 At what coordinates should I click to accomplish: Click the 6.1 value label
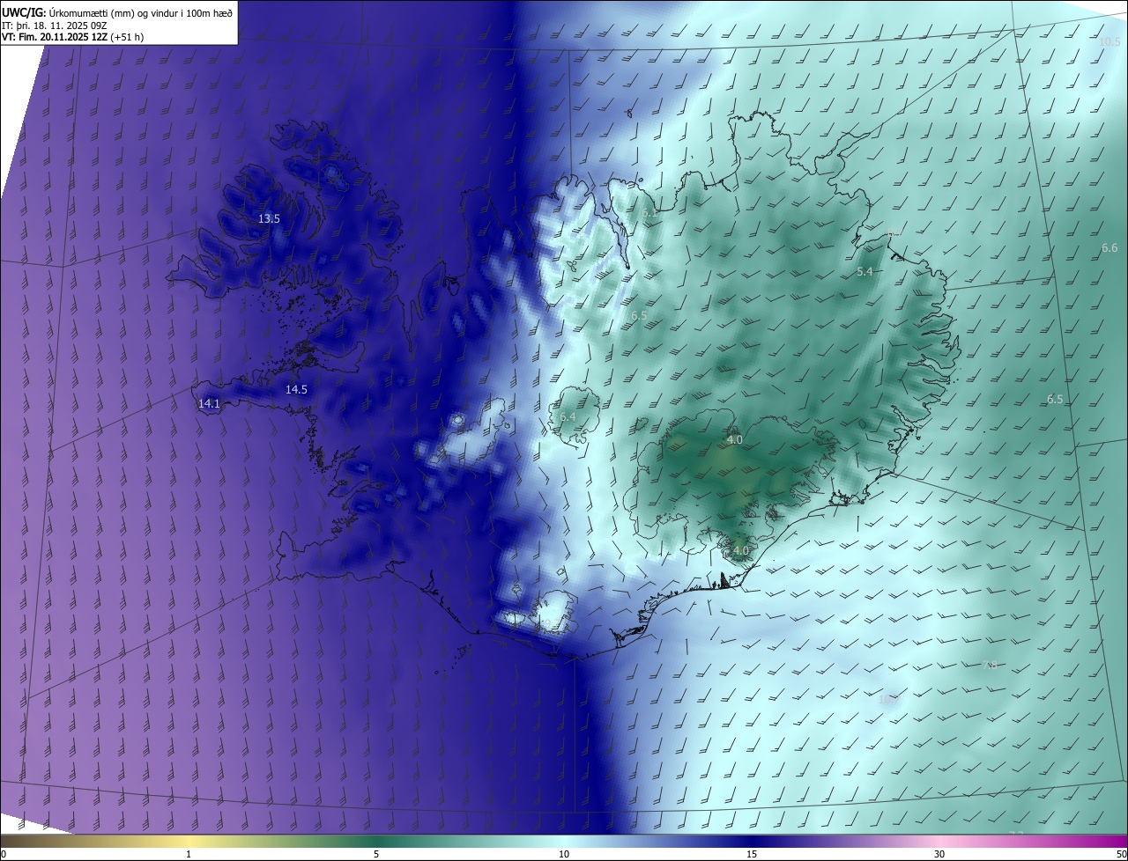click(x=650, y=212)
